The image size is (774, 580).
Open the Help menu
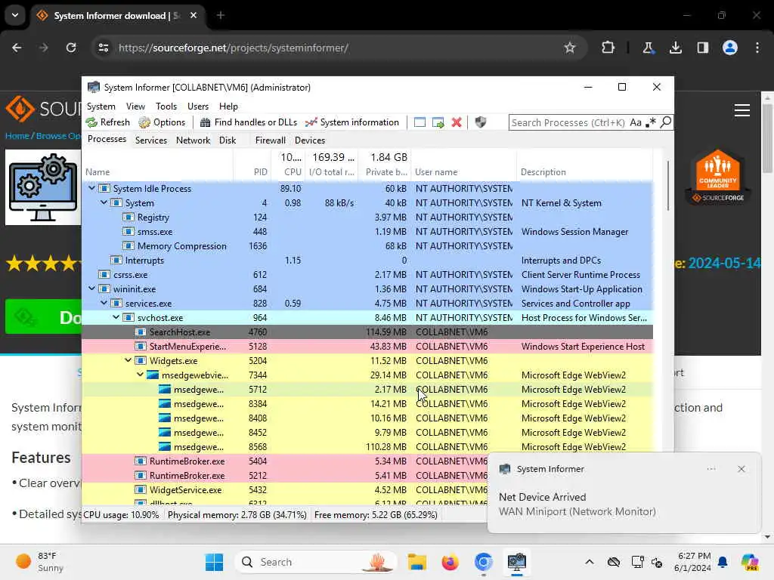tap(228, 106)
